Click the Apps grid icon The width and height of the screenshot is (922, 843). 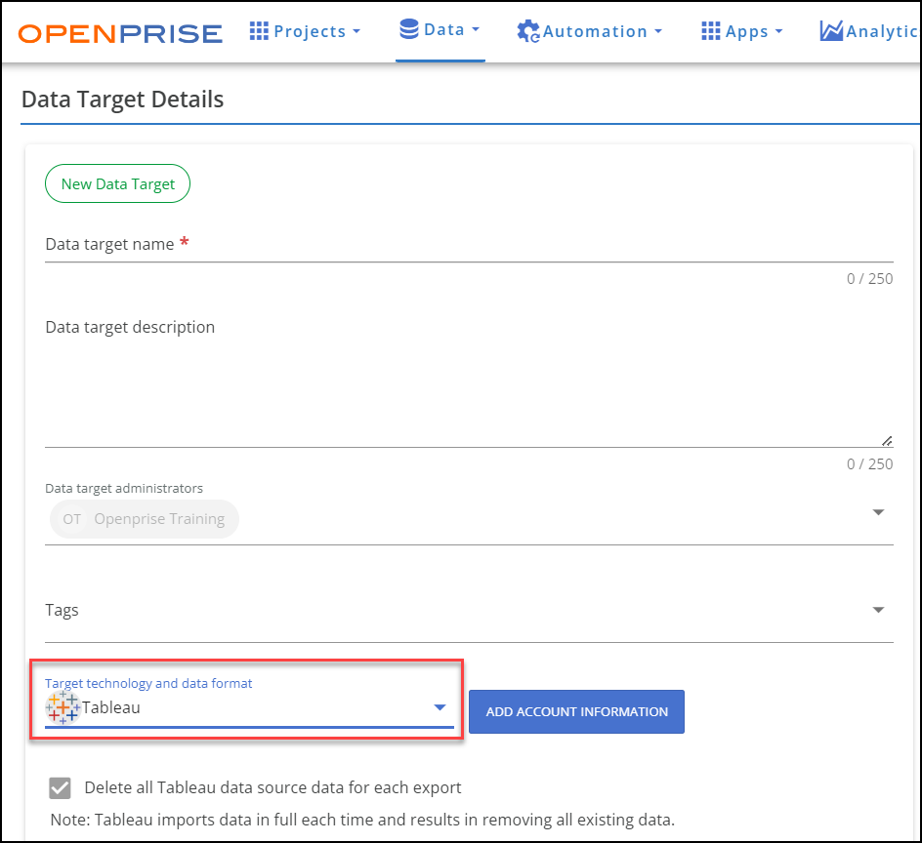[x=710, y=31]
